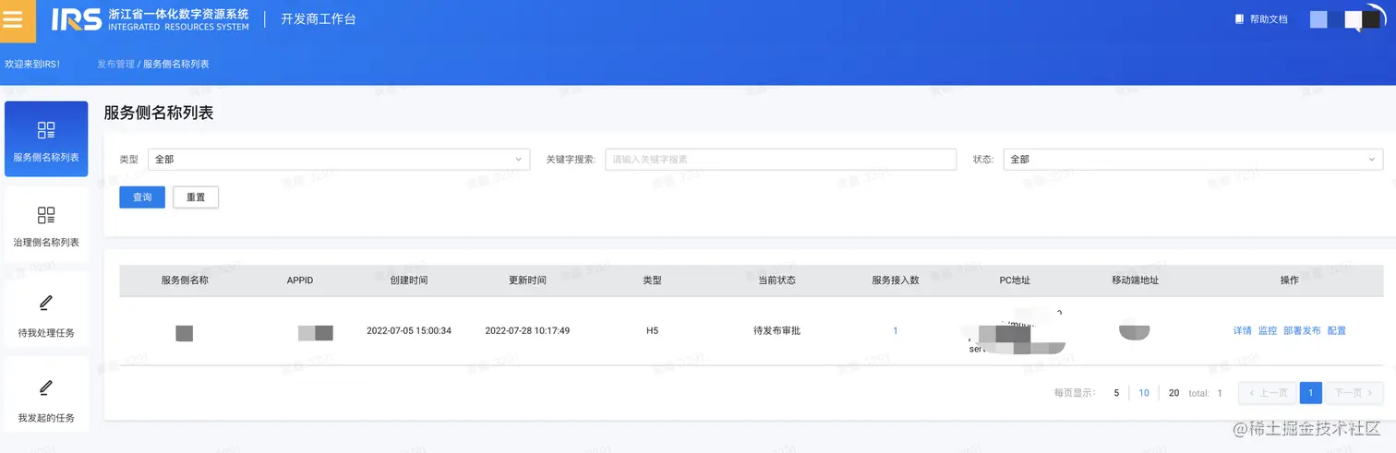
Task: Click the 更新时间 column header
Action: [527, 280]
